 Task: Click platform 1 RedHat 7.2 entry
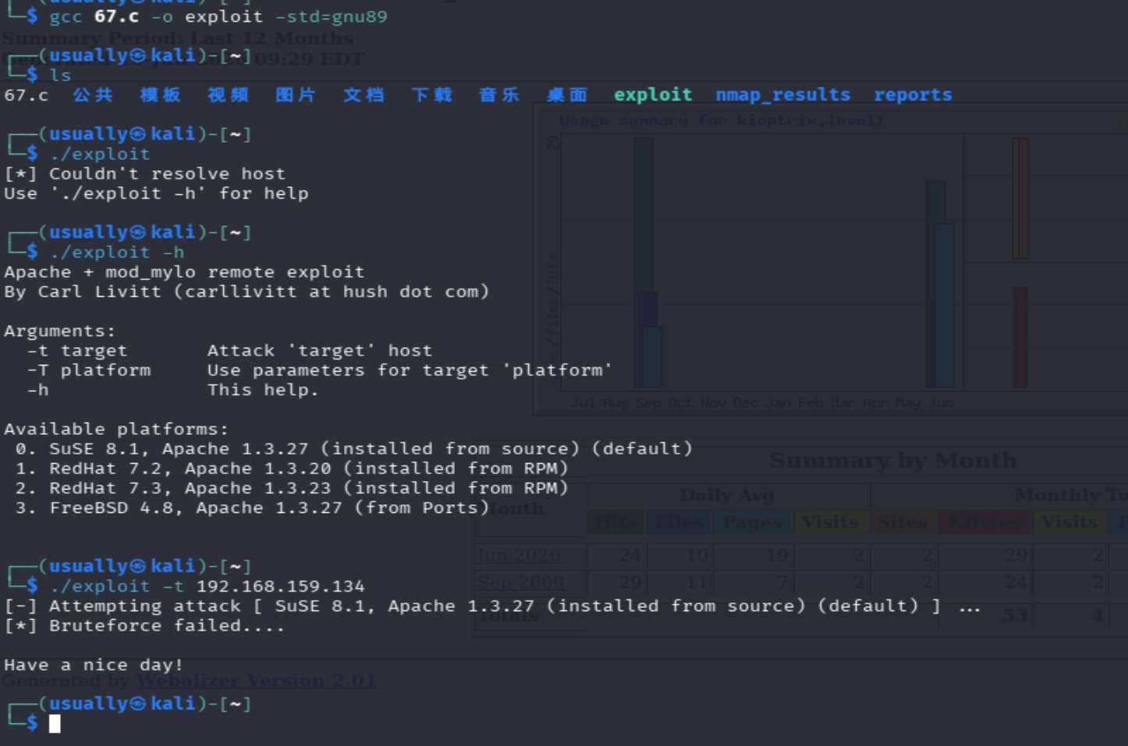tap(292, 468)
